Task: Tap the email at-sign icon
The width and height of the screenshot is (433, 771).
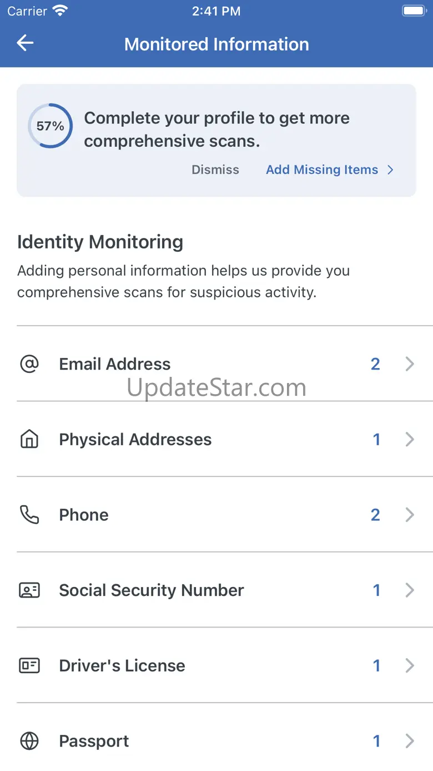Action: [29, 364]
